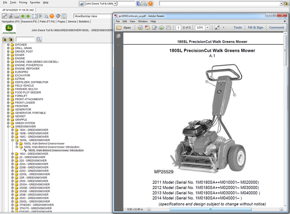Switch to the Bulletins tab
This screenshot has height=214, width=290.
tap(84, 21)
